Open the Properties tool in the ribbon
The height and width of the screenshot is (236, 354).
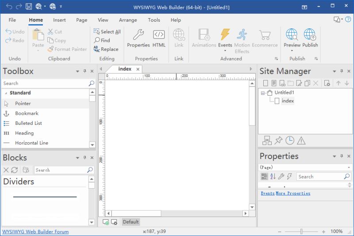click(138, 38)
